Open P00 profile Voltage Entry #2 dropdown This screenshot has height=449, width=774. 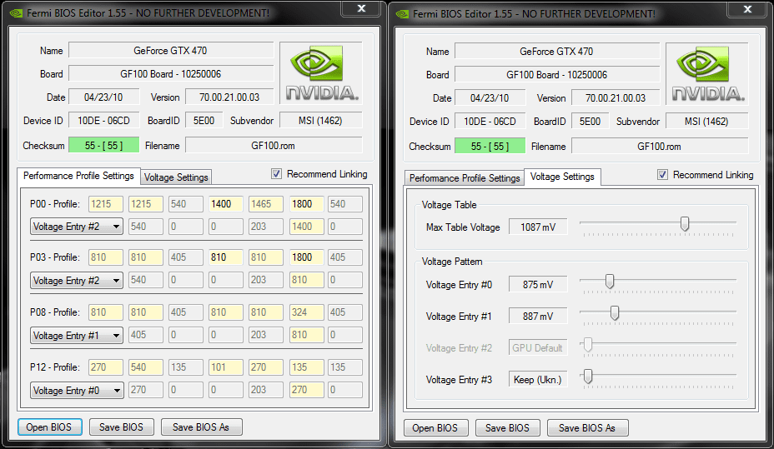[77, 227]
